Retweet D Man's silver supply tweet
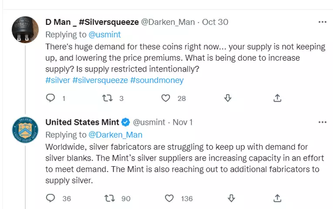Screen dimensions: 333x209 coord(108,98)
